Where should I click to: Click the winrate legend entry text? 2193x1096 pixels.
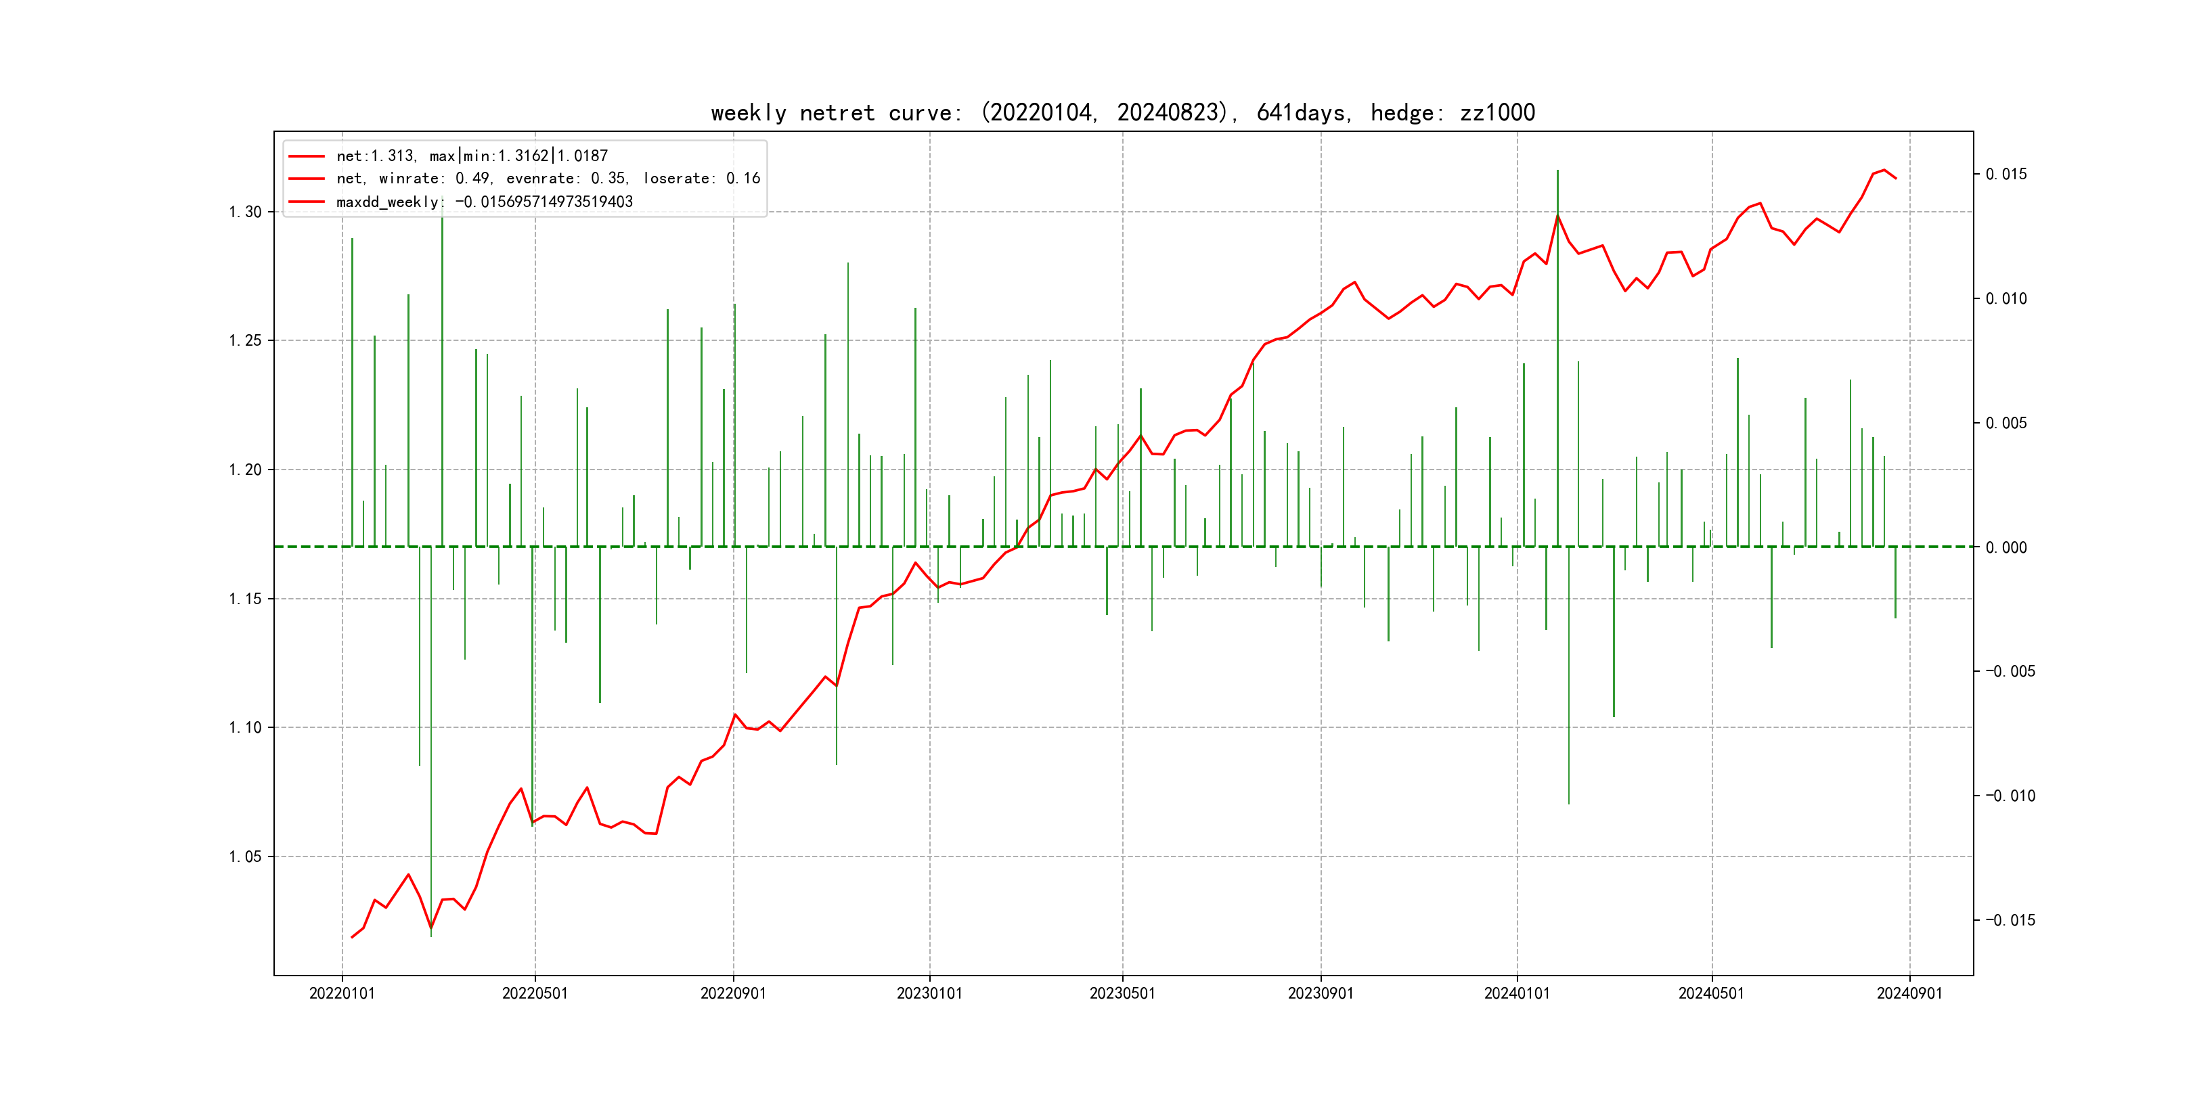click(x=548, y=179)
